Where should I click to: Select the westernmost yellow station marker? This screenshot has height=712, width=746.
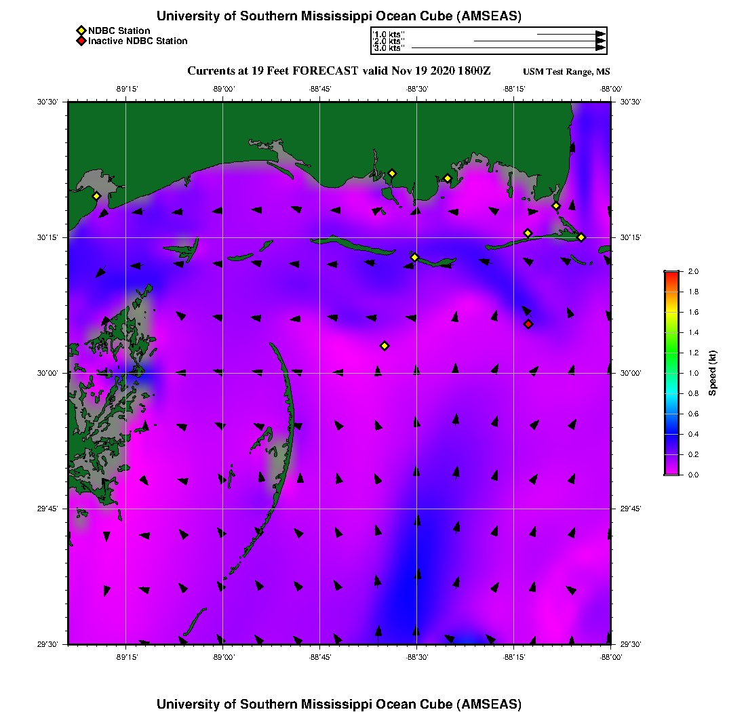pos(96,196)
